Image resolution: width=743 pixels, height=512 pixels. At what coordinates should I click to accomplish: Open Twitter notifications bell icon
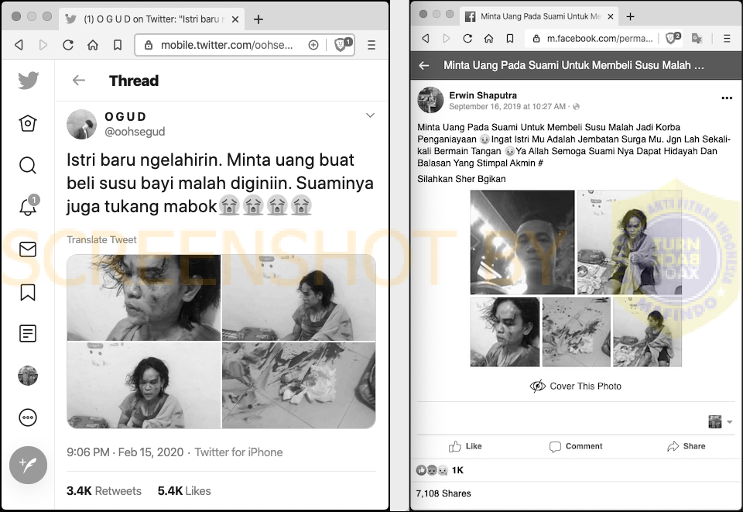click(29, 206)
